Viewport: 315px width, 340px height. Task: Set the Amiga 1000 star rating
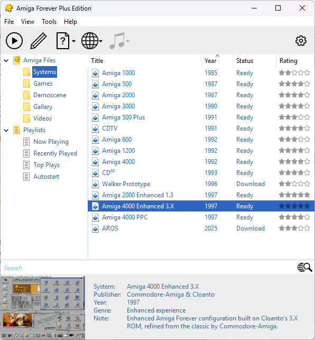pyautogui.click(x=294, y=73)
